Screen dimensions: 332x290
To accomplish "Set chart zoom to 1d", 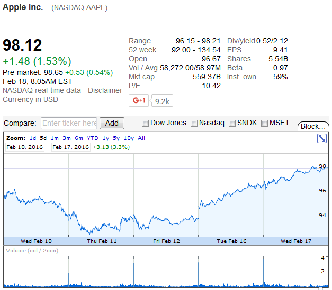I will (33, 138).
